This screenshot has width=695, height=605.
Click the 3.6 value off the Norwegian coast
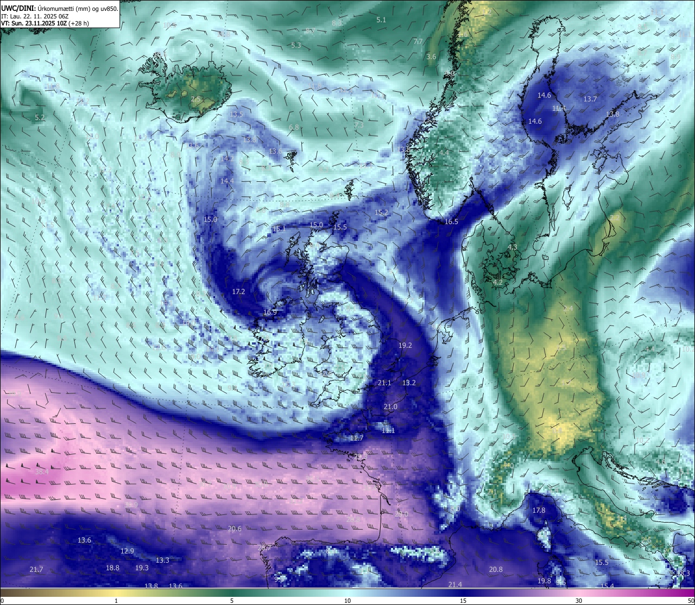(x=431, y=56)
